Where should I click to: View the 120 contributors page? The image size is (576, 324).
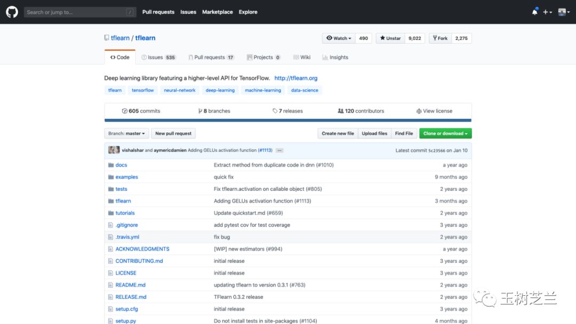coord(361,111)
